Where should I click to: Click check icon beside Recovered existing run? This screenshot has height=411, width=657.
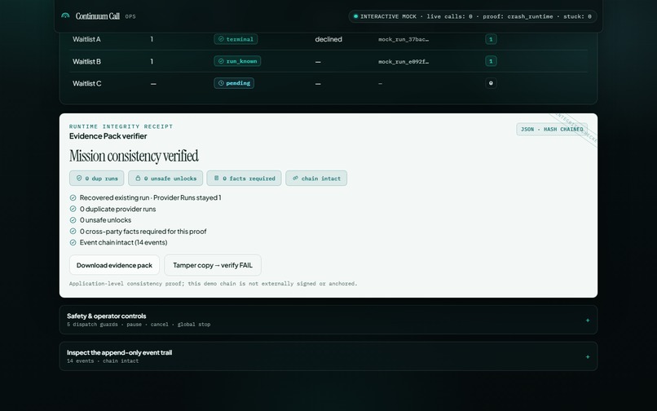coord(73,197)
